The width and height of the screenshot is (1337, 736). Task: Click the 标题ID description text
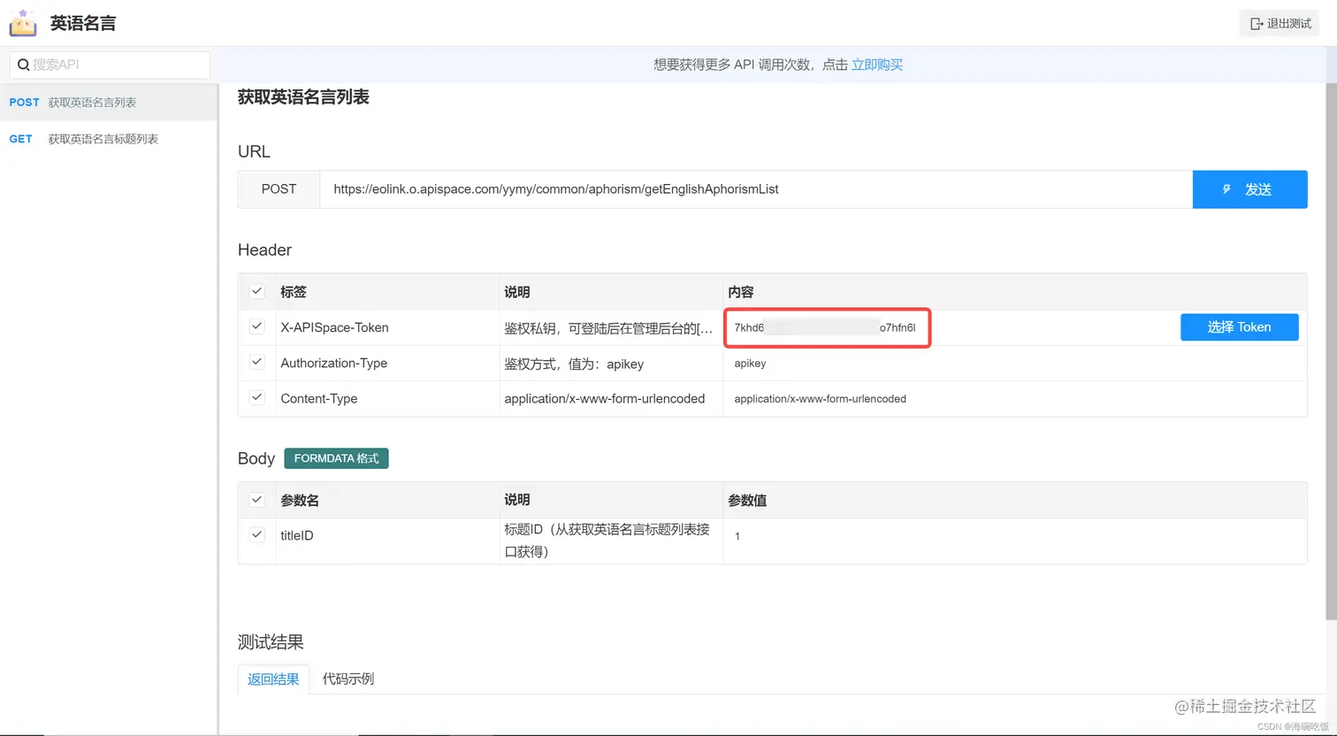point(607,540)
